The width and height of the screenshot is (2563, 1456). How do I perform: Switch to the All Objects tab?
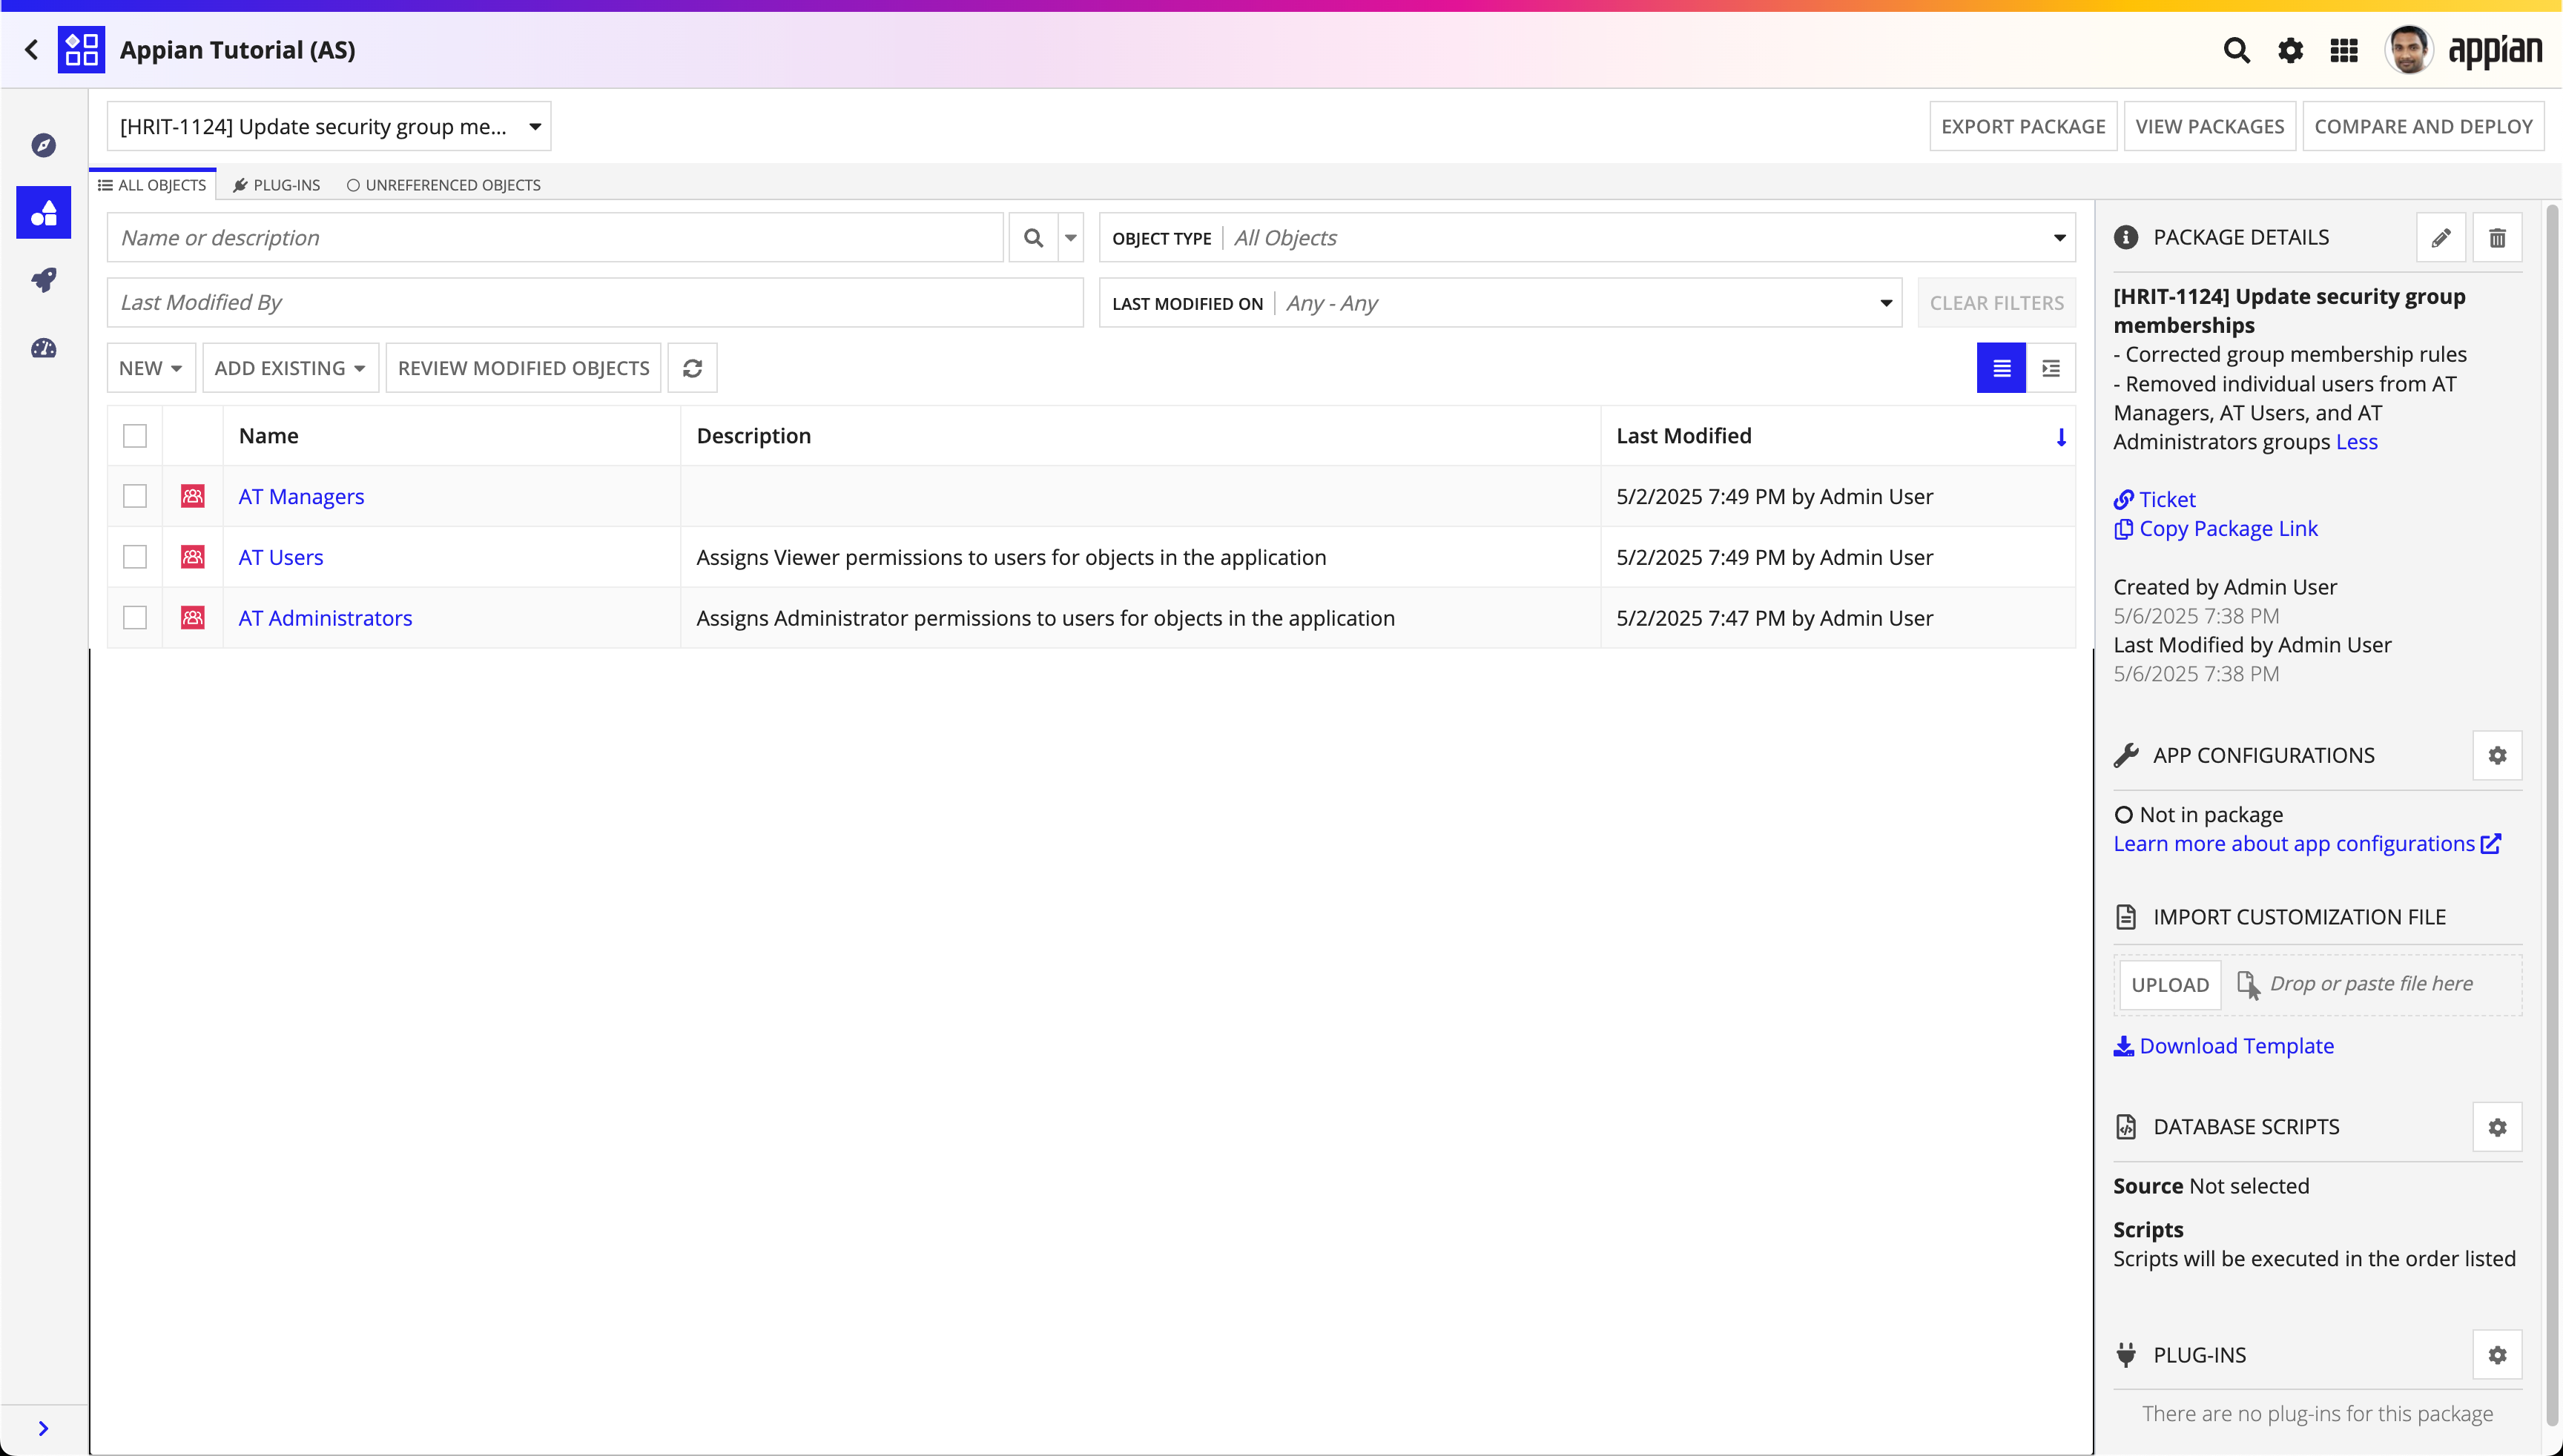(152, 185)
